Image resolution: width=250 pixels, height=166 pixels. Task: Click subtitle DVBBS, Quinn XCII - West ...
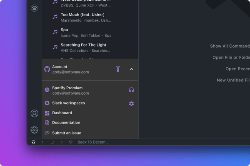[x=86, y=5]
